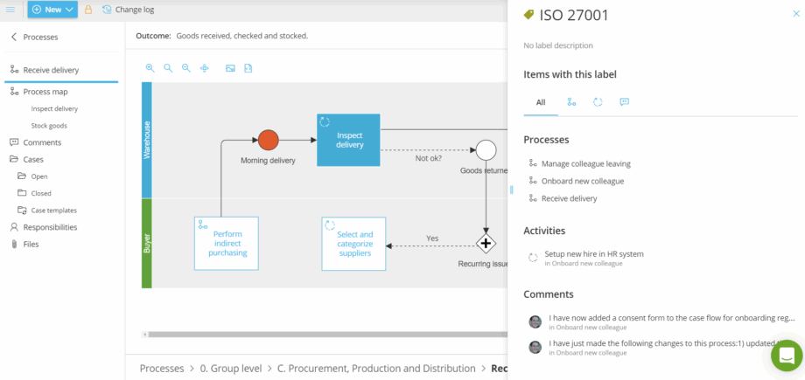This screenshot has width=805, height=380.
Task: Expand the Cases folder in sidebar
Action: 33,159
